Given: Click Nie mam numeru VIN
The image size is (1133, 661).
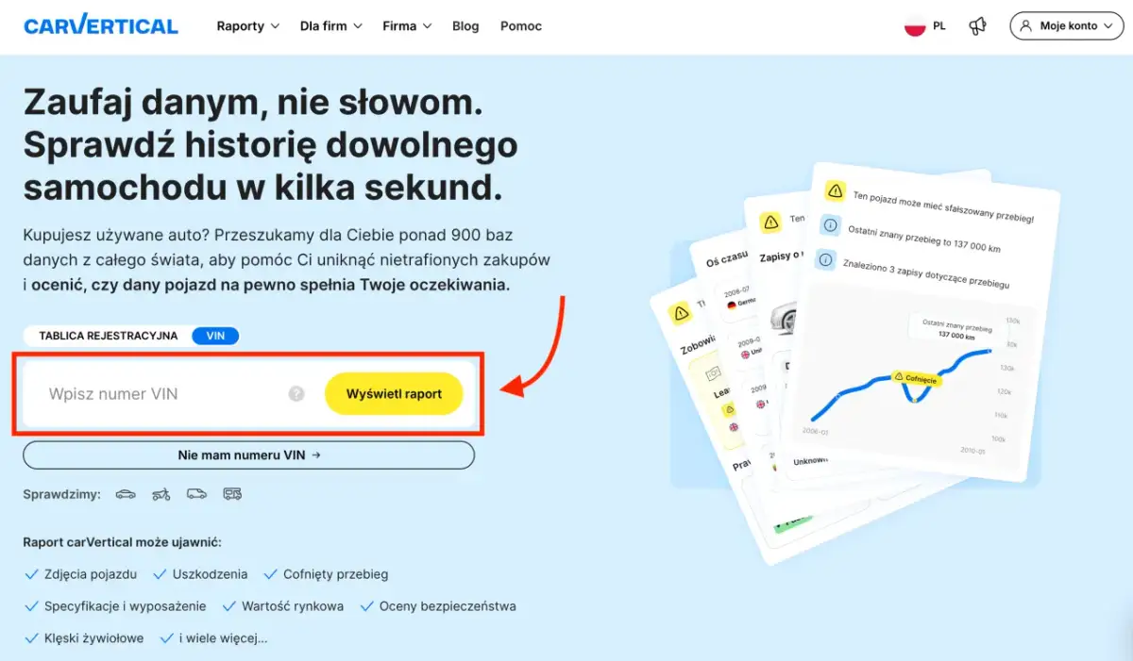Looking at the screenshot, I should pos(248,454).
